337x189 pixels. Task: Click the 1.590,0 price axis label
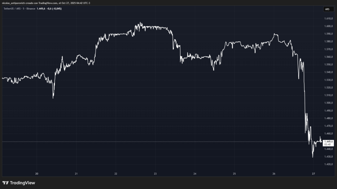328,34
